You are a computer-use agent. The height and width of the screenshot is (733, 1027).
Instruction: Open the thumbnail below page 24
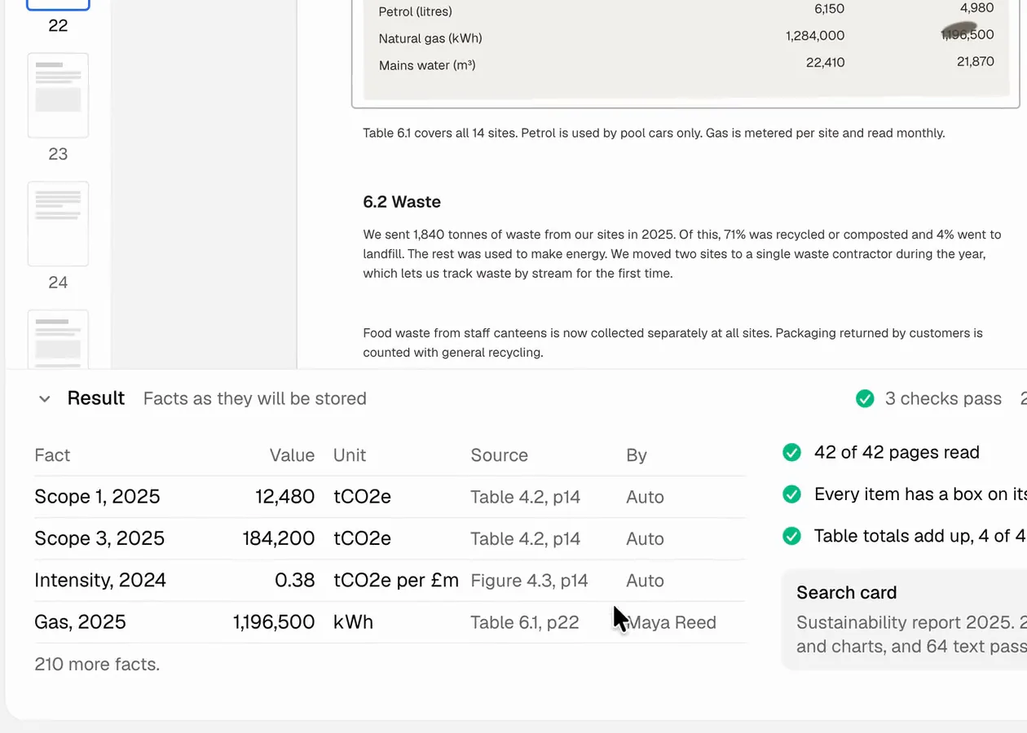pyautogui.click(x=58, y=340)
